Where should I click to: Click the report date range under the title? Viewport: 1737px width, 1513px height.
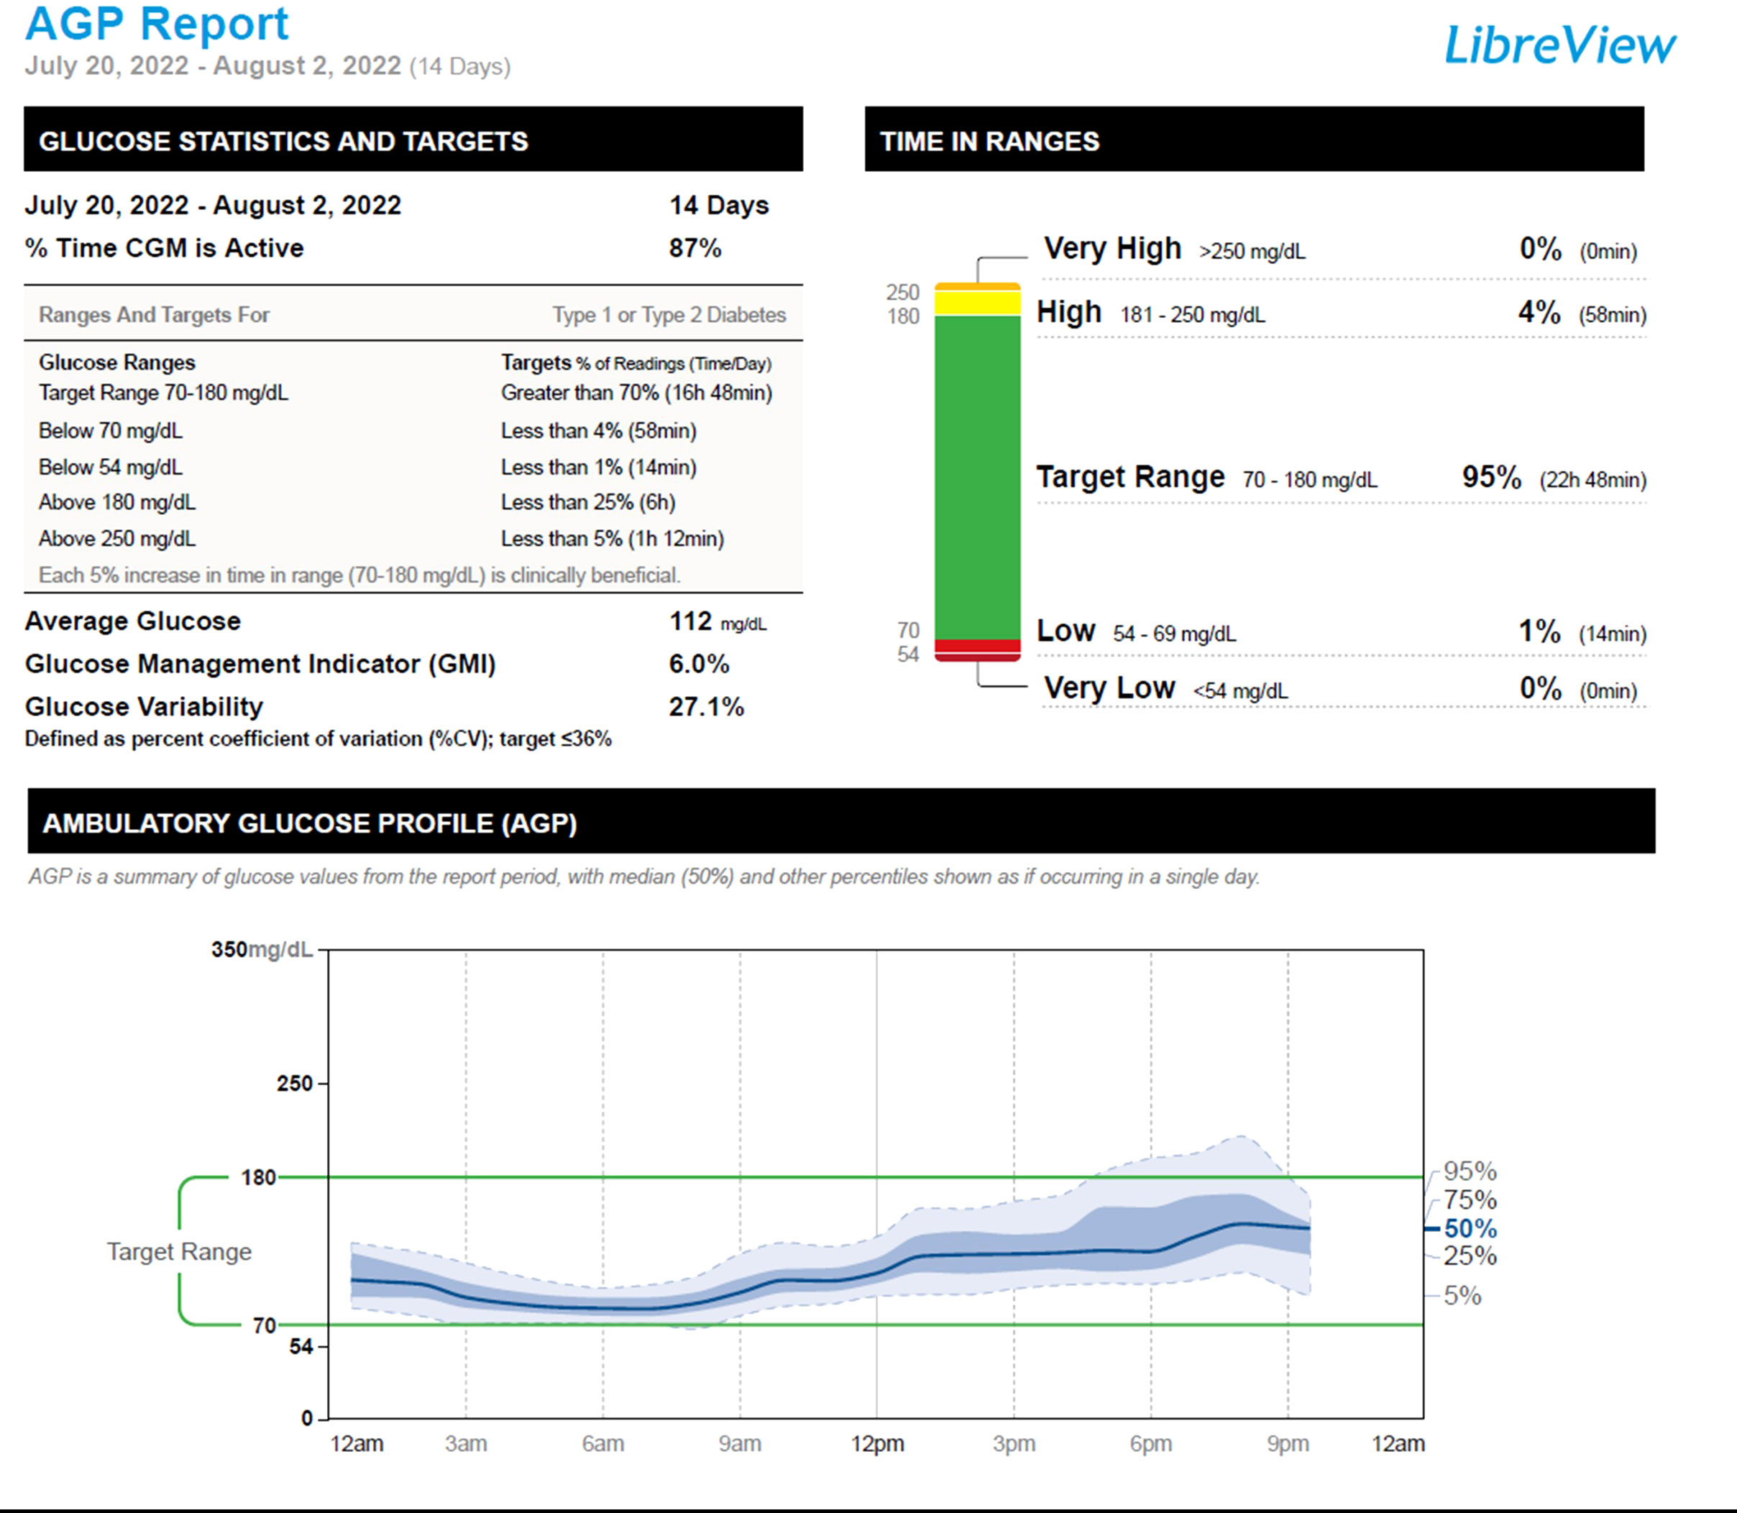pos(267,66)
